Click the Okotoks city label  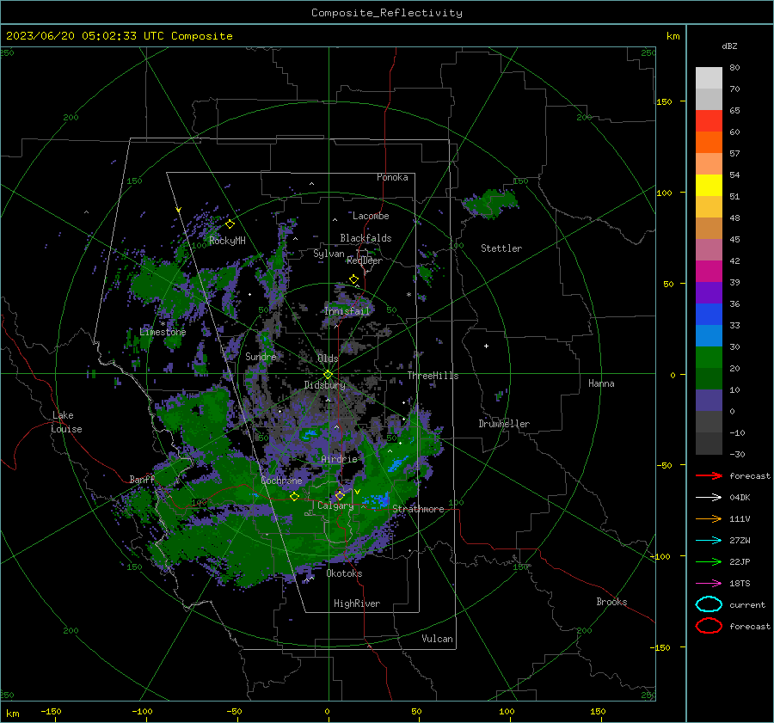[x=344, y=573]
